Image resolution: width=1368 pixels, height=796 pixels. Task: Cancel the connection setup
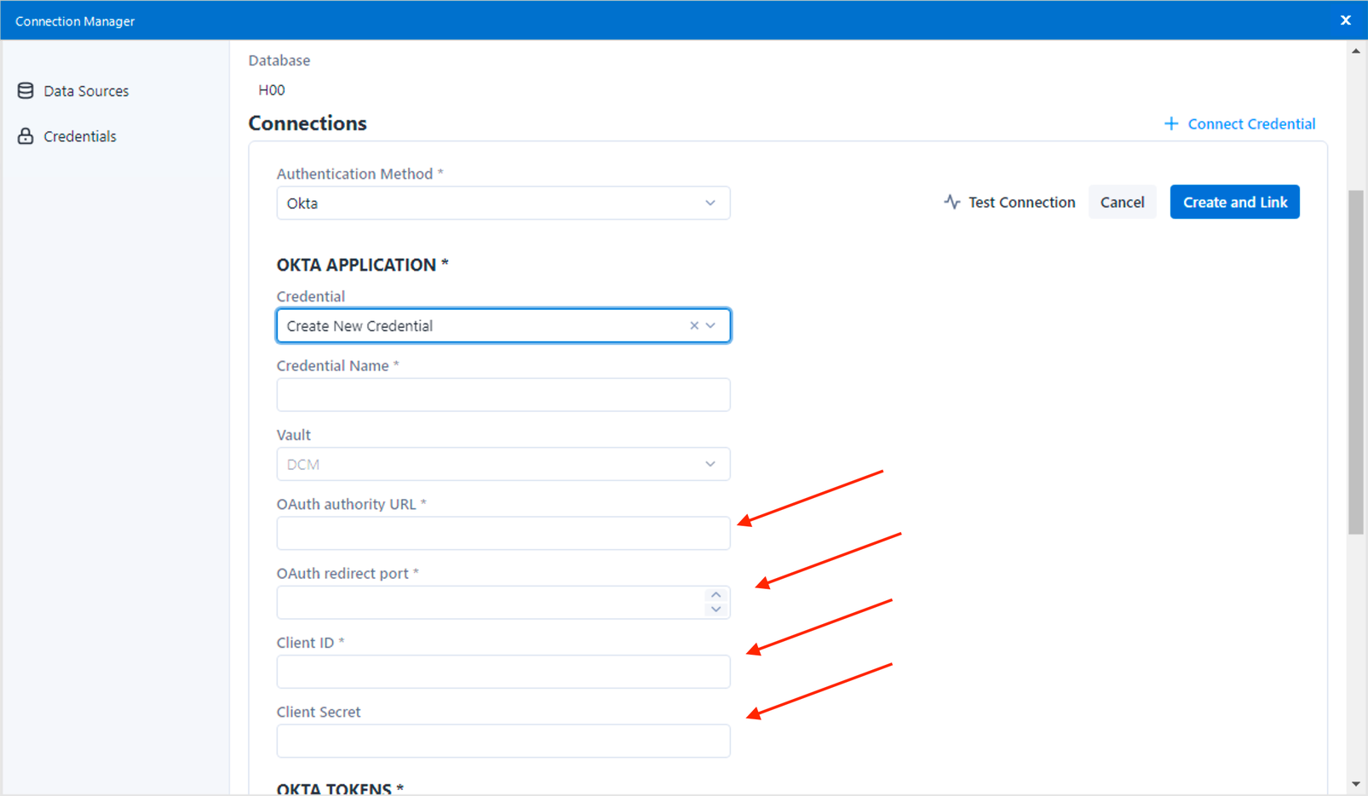[1122, 202]
